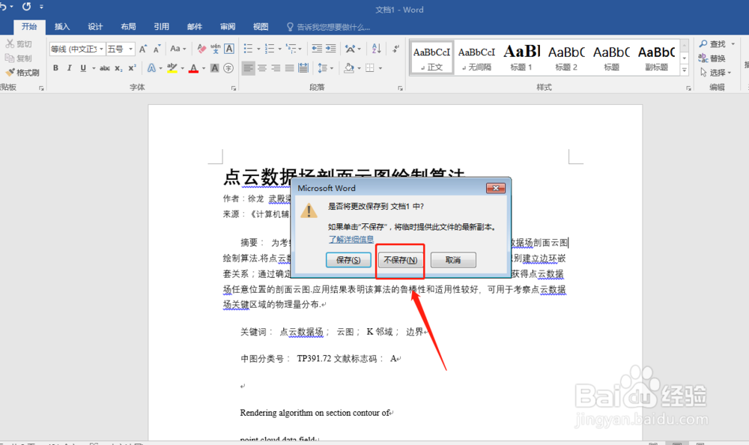This screenshot has width=749, height=445.
Task: Expand the styles gallery more button
Action: coord(685,70)
